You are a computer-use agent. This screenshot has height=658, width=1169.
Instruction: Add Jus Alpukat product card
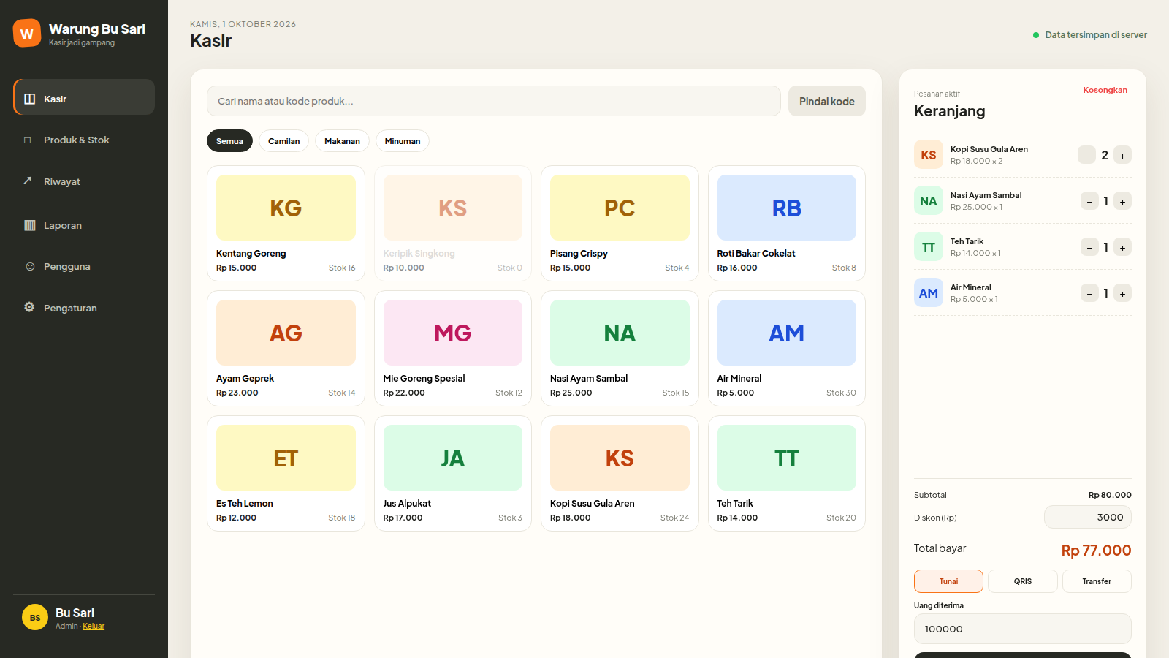click(x=453, y=473)
